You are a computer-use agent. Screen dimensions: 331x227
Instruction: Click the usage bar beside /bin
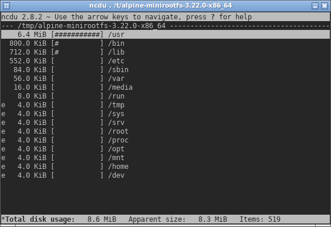click(x=77, y=43)
